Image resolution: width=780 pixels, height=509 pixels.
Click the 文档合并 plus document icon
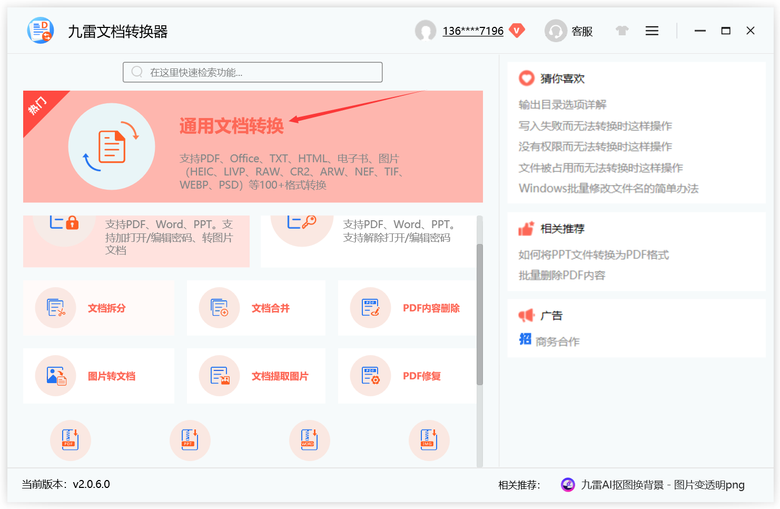220,308
